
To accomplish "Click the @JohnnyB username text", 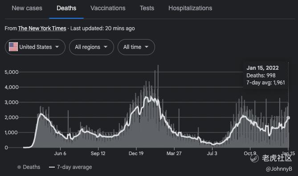I will coord(279,169).
